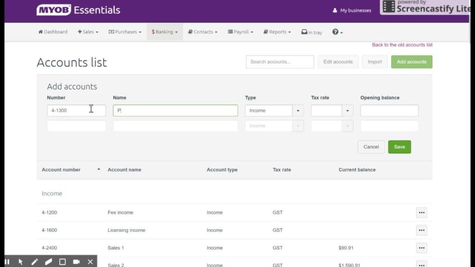Image resolution: width=475 pixels, height=267 pixels.
Task: Click the three-dot menu for Fee income
Action: 421,213
